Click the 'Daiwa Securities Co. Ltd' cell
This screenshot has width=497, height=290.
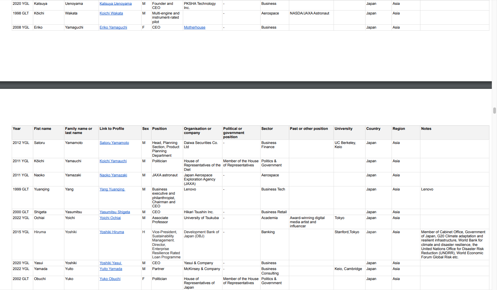[203, 149]
